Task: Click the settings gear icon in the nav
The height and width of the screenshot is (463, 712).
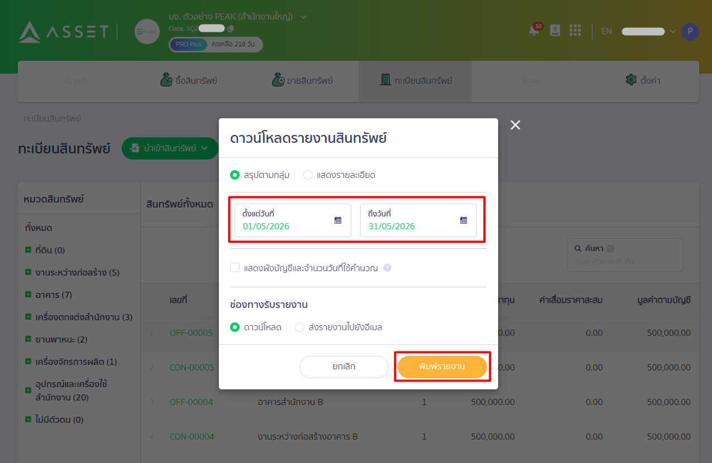Action: [x=632, y=80]
